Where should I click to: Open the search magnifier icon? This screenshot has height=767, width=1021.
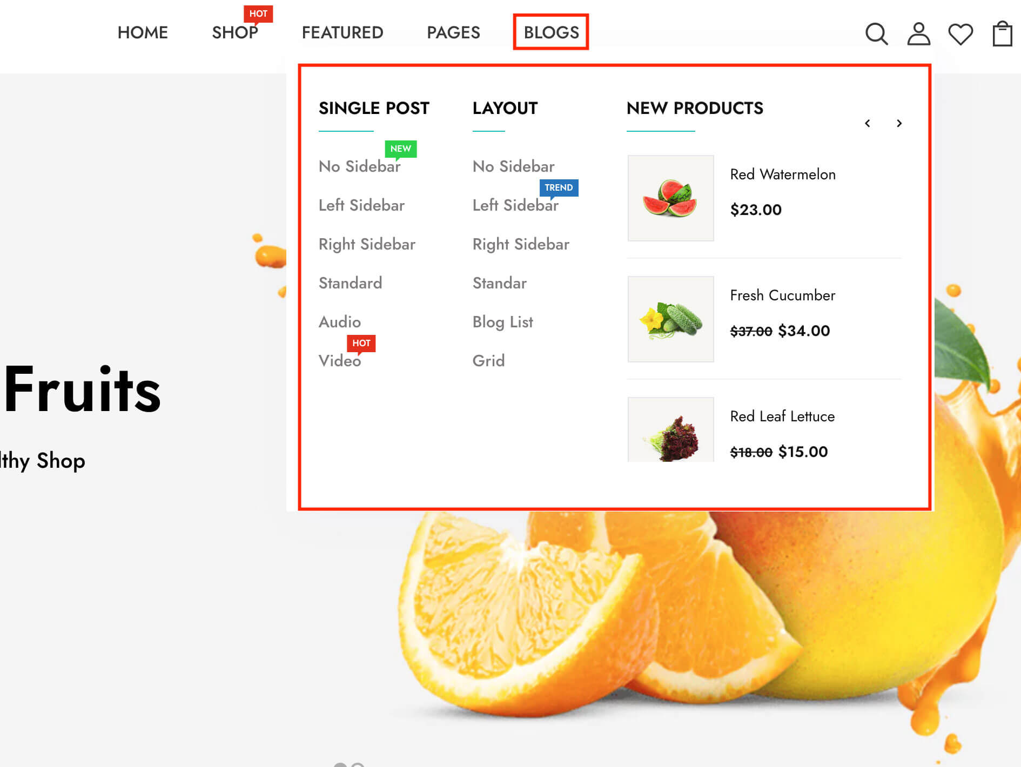[x=876, y=33]
